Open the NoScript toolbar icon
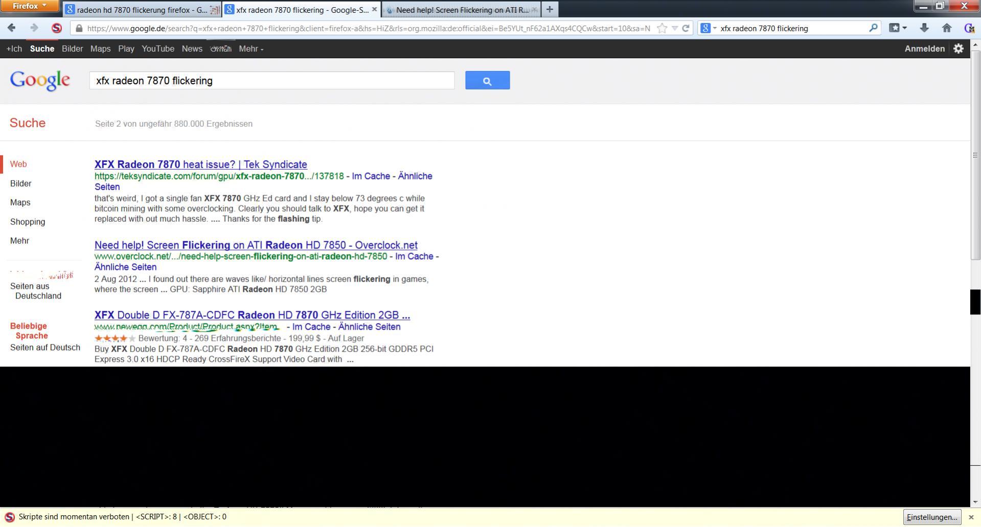This screenshot has width=981, height=527. [57, 28]
